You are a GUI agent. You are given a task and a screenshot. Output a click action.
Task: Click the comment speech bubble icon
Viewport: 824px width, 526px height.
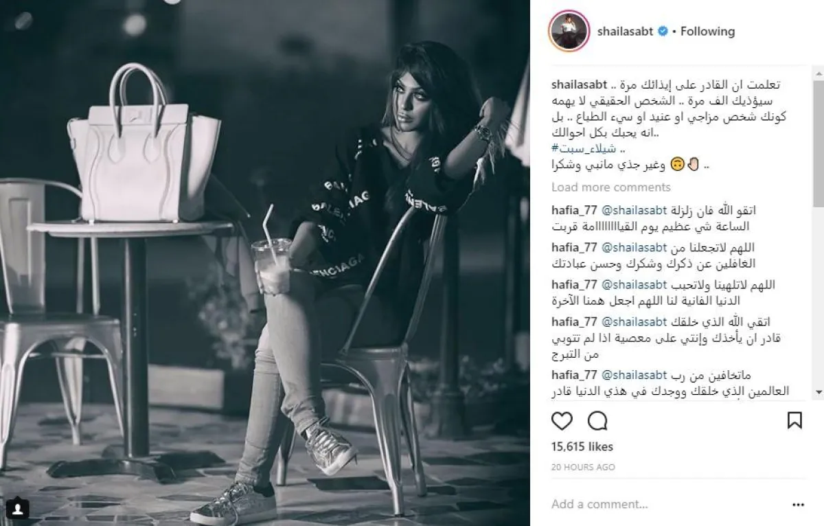tap(597, 420)
